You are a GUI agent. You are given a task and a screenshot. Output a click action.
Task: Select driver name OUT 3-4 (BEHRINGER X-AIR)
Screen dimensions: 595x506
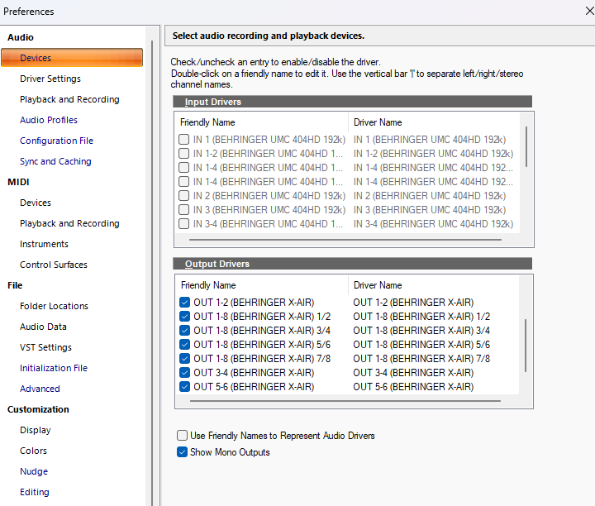[413, 372]
